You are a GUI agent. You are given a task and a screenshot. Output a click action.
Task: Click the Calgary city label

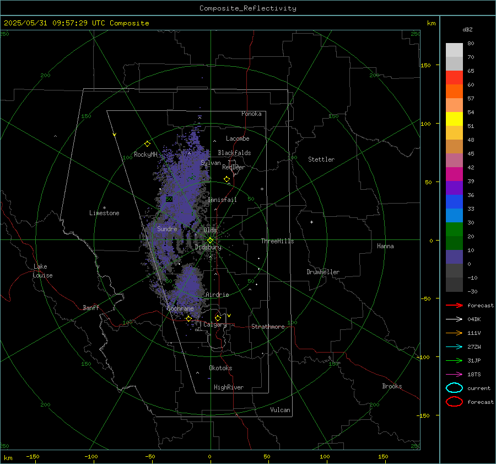215,324
